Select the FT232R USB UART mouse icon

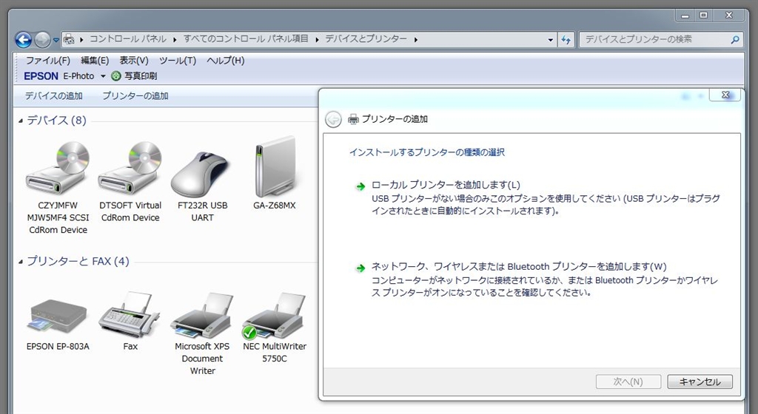(x=201, y=174)
